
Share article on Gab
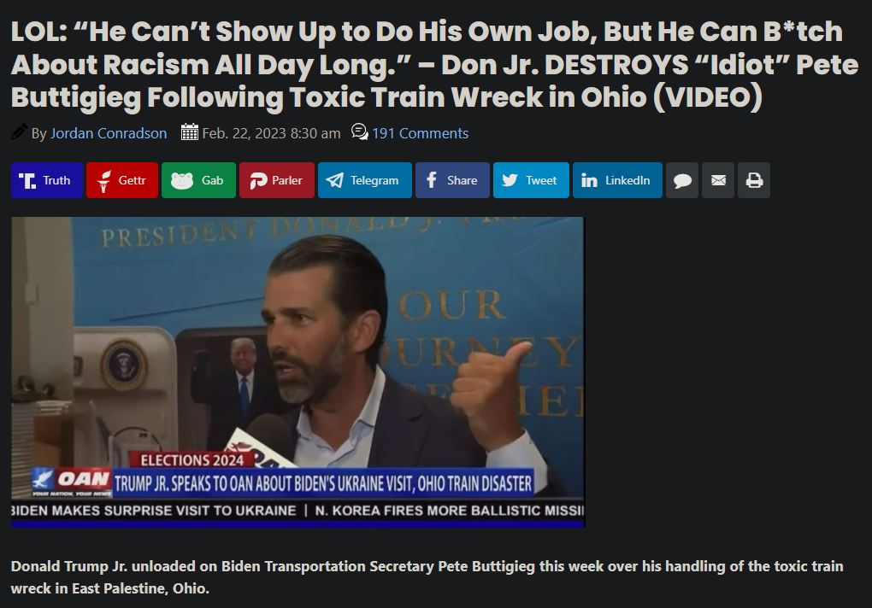[198, 180]
